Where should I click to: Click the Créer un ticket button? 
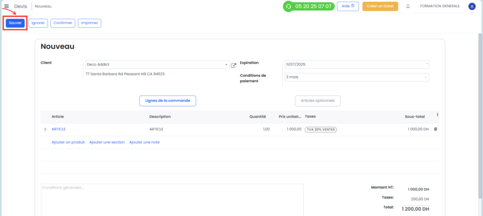pos(380,6)
